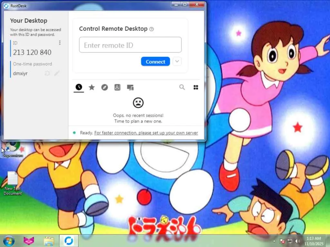Focus the Enter remote ID field
This screenshot has width=330, height=247.
click(x=130, y=45)
